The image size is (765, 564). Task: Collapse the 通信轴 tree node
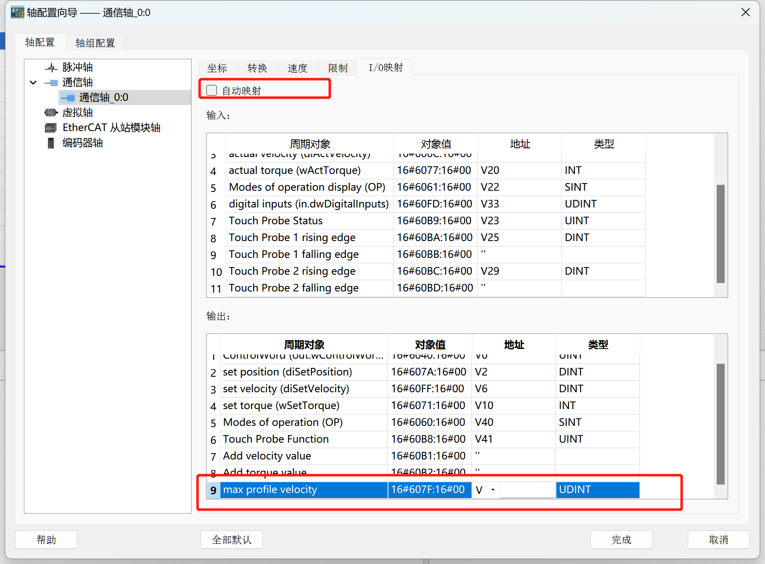(33, 83)
